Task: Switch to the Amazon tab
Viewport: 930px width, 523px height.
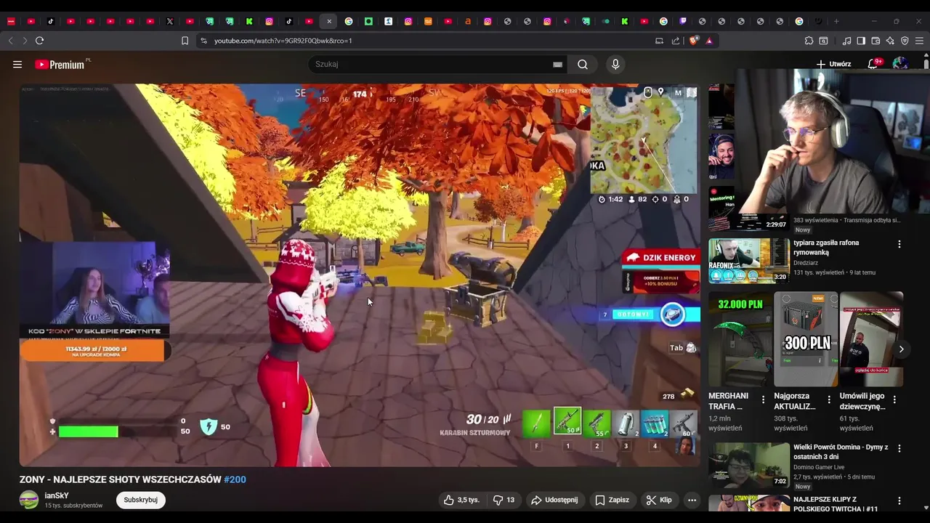Action: (x=468, y=22)
